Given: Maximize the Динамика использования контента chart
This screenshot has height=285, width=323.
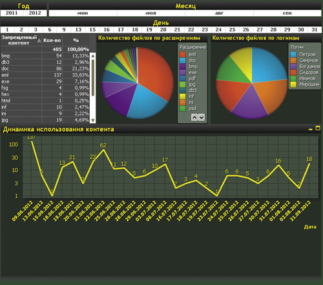Looking at the screenshot, I should pyautogui.click(x=318, y=128).
